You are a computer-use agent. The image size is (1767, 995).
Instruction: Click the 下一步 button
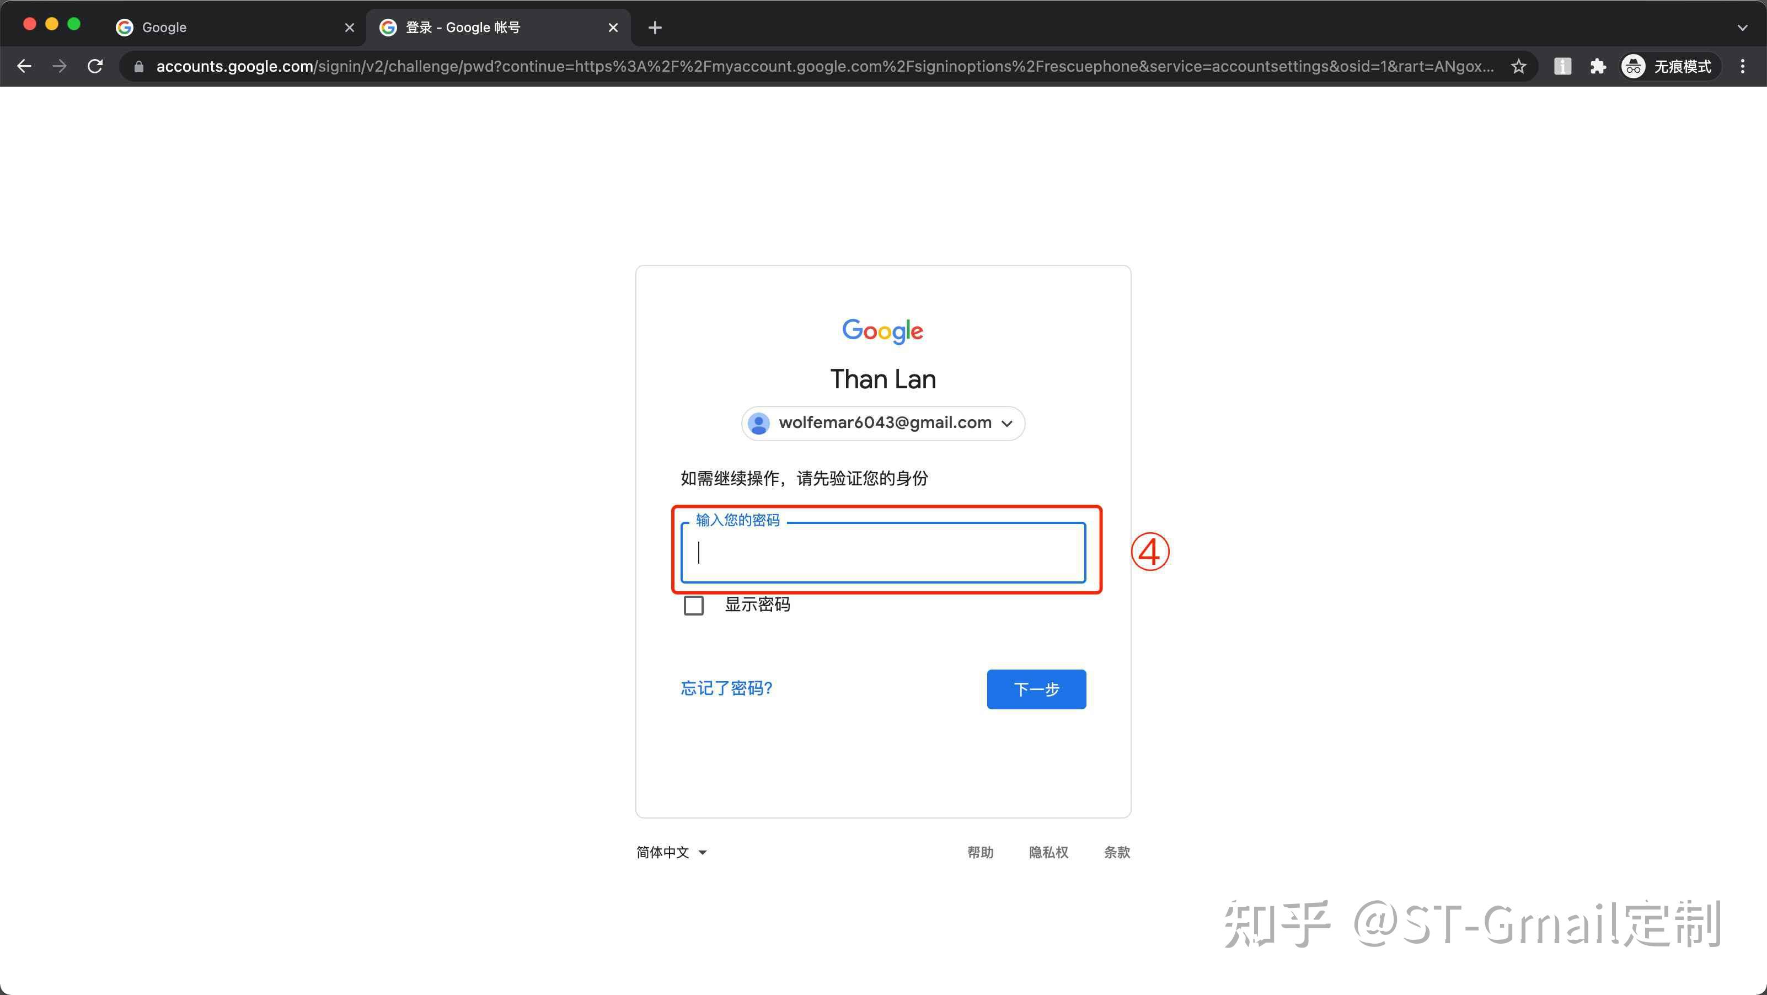pyautogui.click(x=1036, y=689)
